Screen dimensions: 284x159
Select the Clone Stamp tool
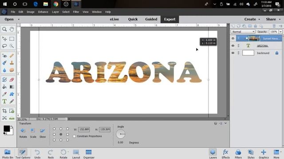[12, 63]
